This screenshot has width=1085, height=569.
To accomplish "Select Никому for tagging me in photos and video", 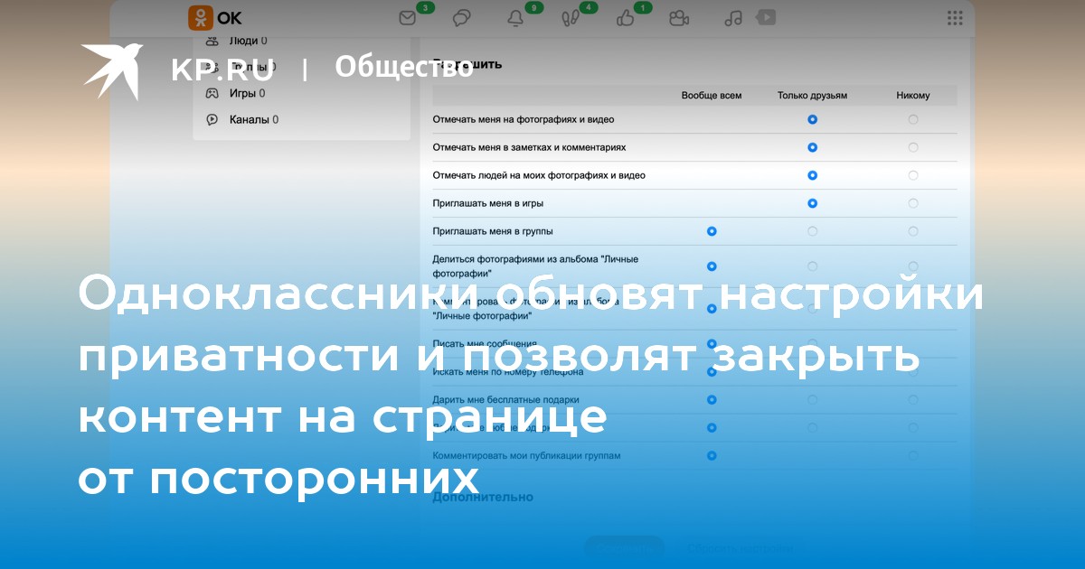I will 913,119.
